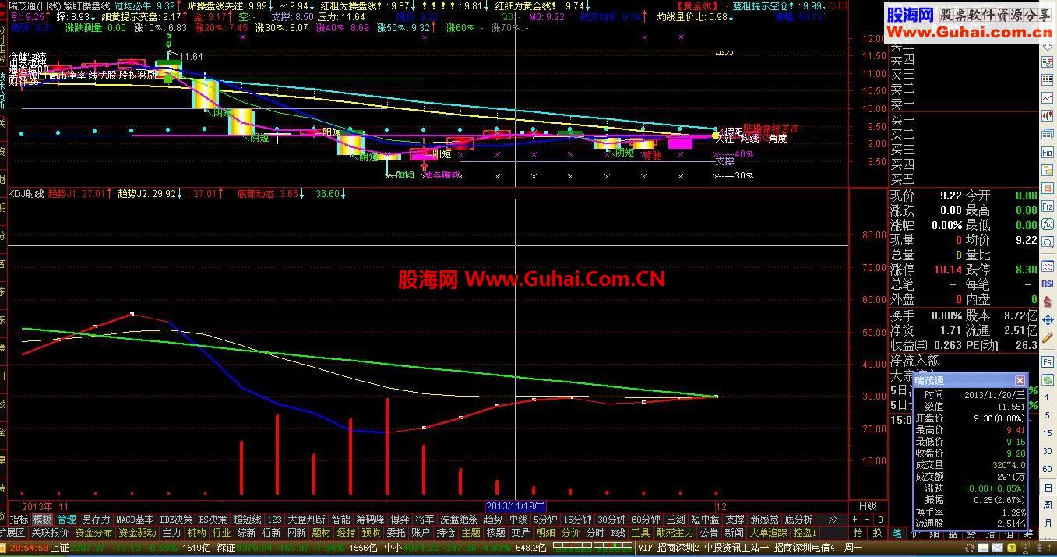Screen dimensions: 1057x557
Task: Select the 筹码峰 indicator tab
Action: click(x=370, y=519)
